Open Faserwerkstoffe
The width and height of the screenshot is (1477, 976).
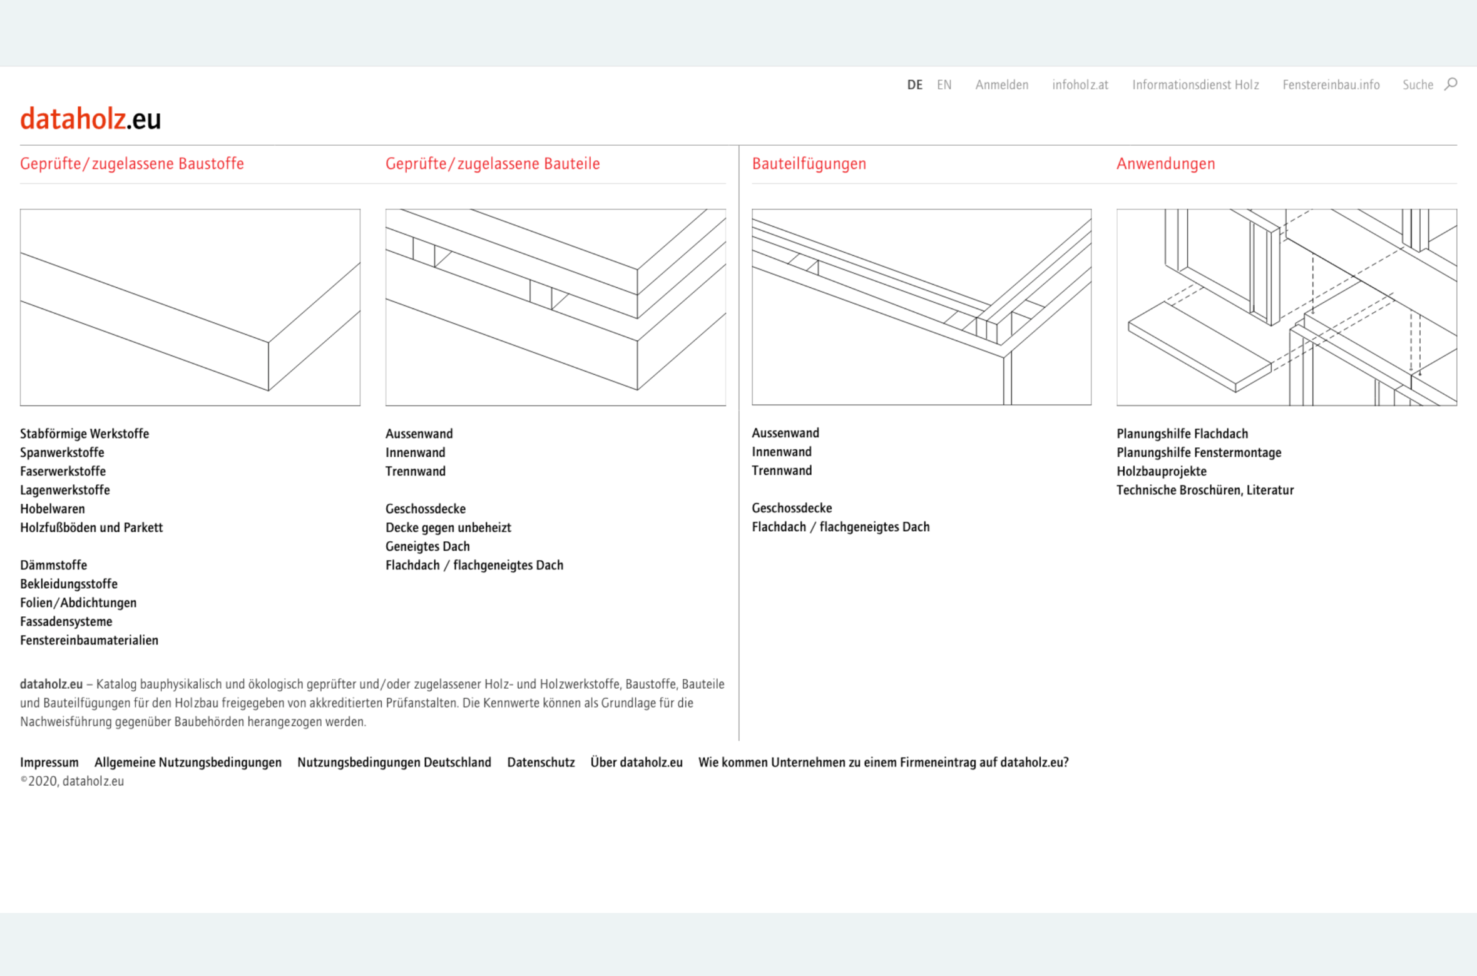tap(63, 471)
